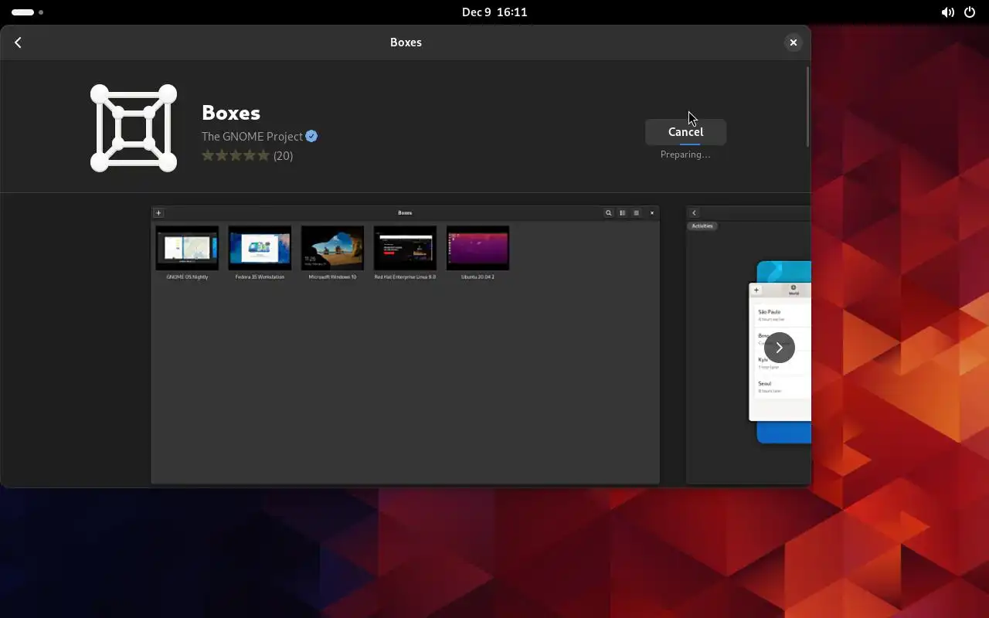Click the Boxes app title text
The image size is (989, 618).
point(231,113)
